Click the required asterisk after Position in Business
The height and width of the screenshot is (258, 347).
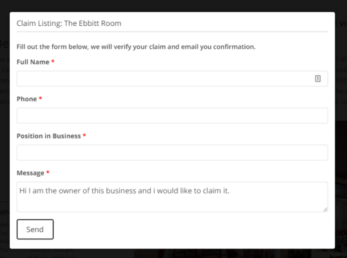point(84,135)
